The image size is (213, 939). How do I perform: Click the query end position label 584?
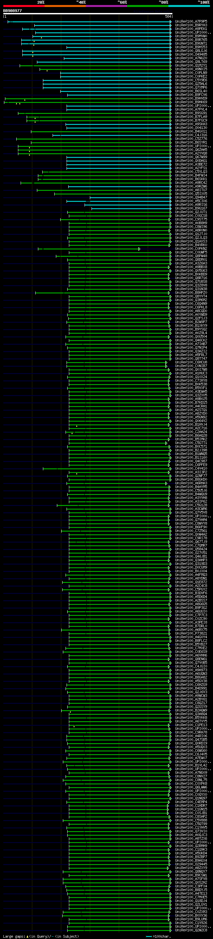tap(168, 16)
